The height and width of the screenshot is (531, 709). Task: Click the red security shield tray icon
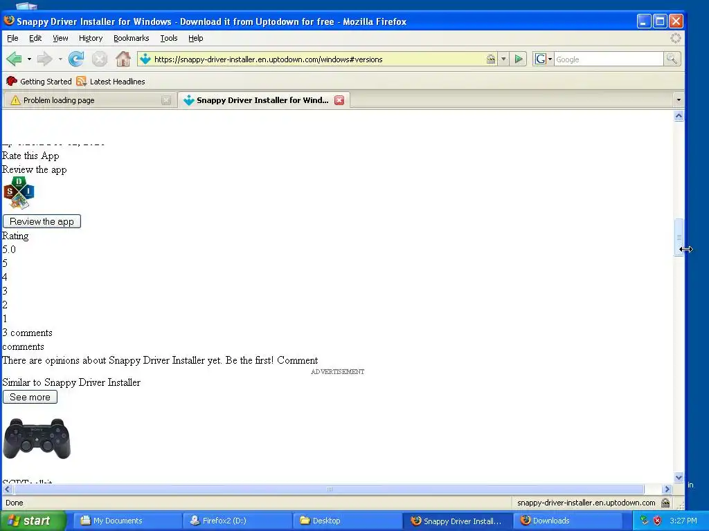657,521
